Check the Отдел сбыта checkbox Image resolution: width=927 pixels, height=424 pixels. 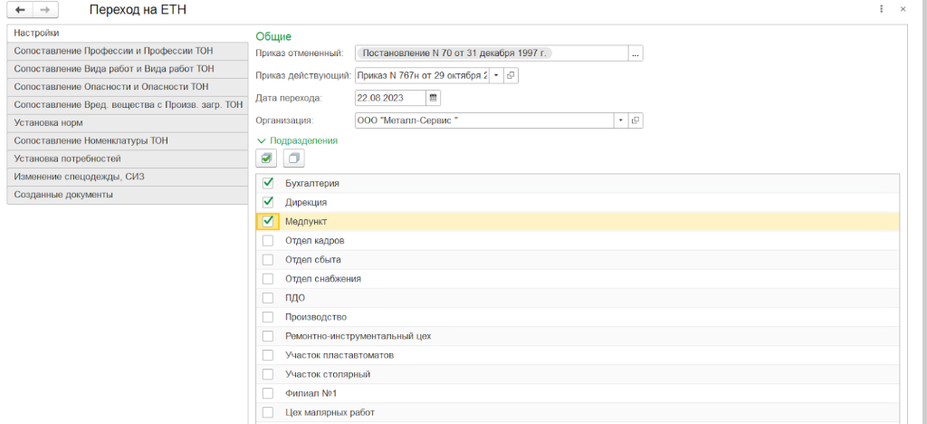pyautogui.click(x=268, y=260)
